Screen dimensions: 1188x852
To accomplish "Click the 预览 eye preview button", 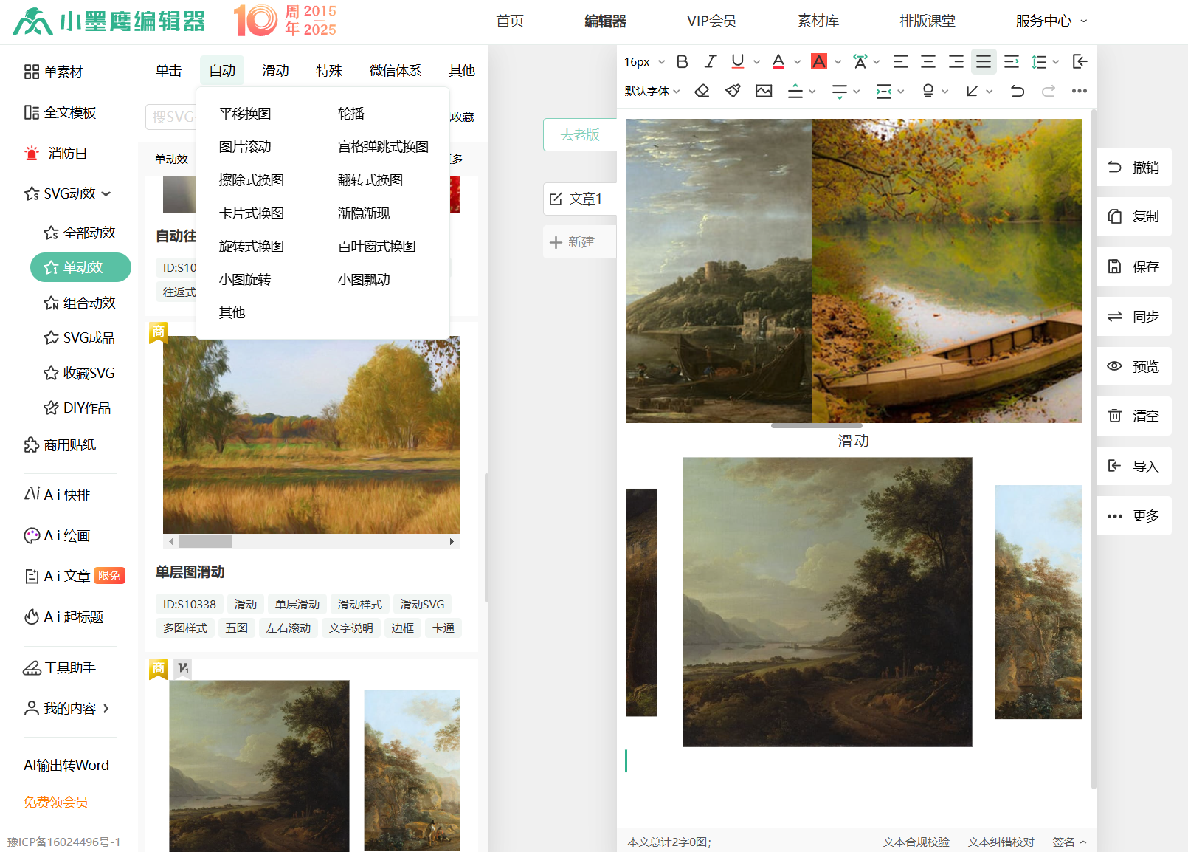I will [1133, 367].
